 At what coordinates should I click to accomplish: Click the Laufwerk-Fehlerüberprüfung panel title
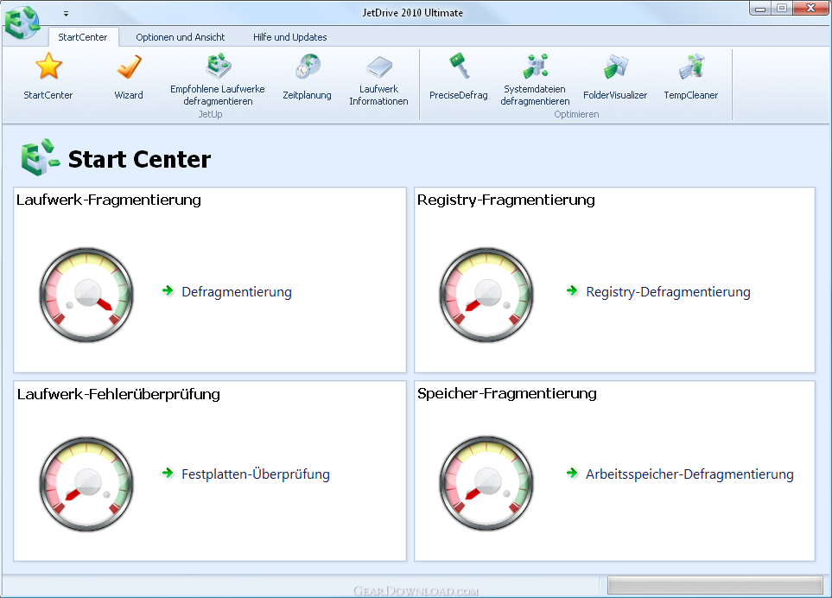[x=118, y=394]
